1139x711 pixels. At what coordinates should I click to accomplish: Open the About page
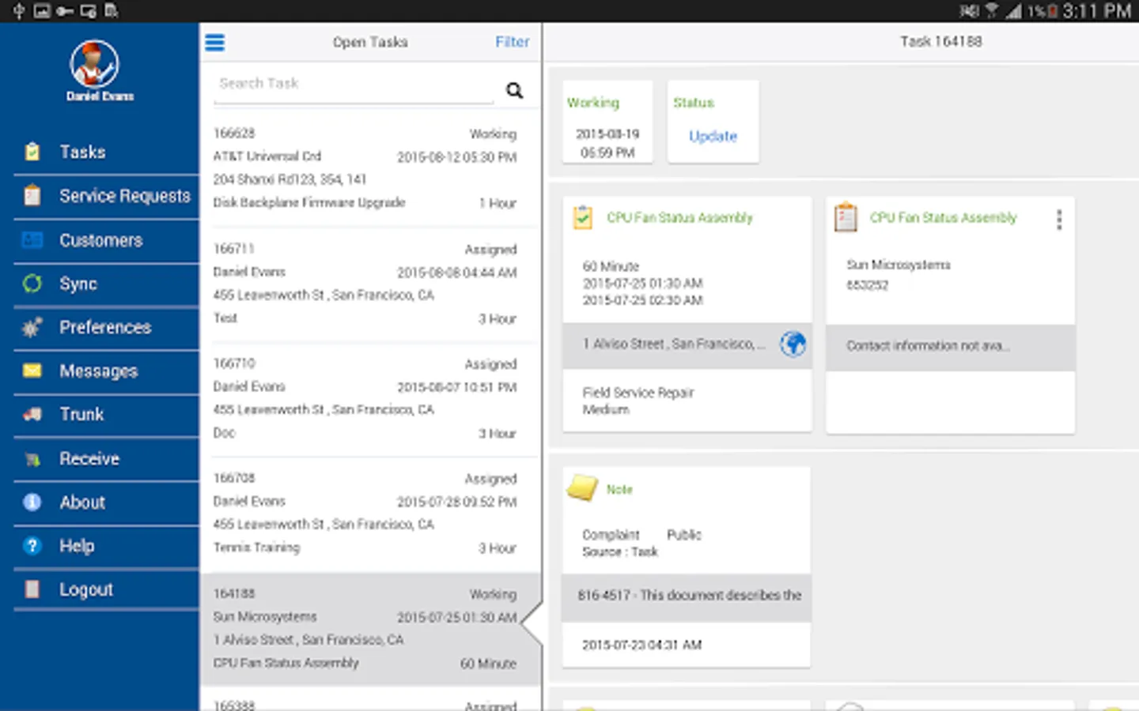pos(106,502)
